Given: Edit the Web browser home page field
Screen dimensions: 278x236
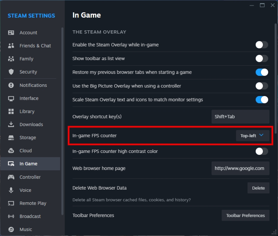Looking at the screenshot, I should pyautogui.click(x=240, y=168).
